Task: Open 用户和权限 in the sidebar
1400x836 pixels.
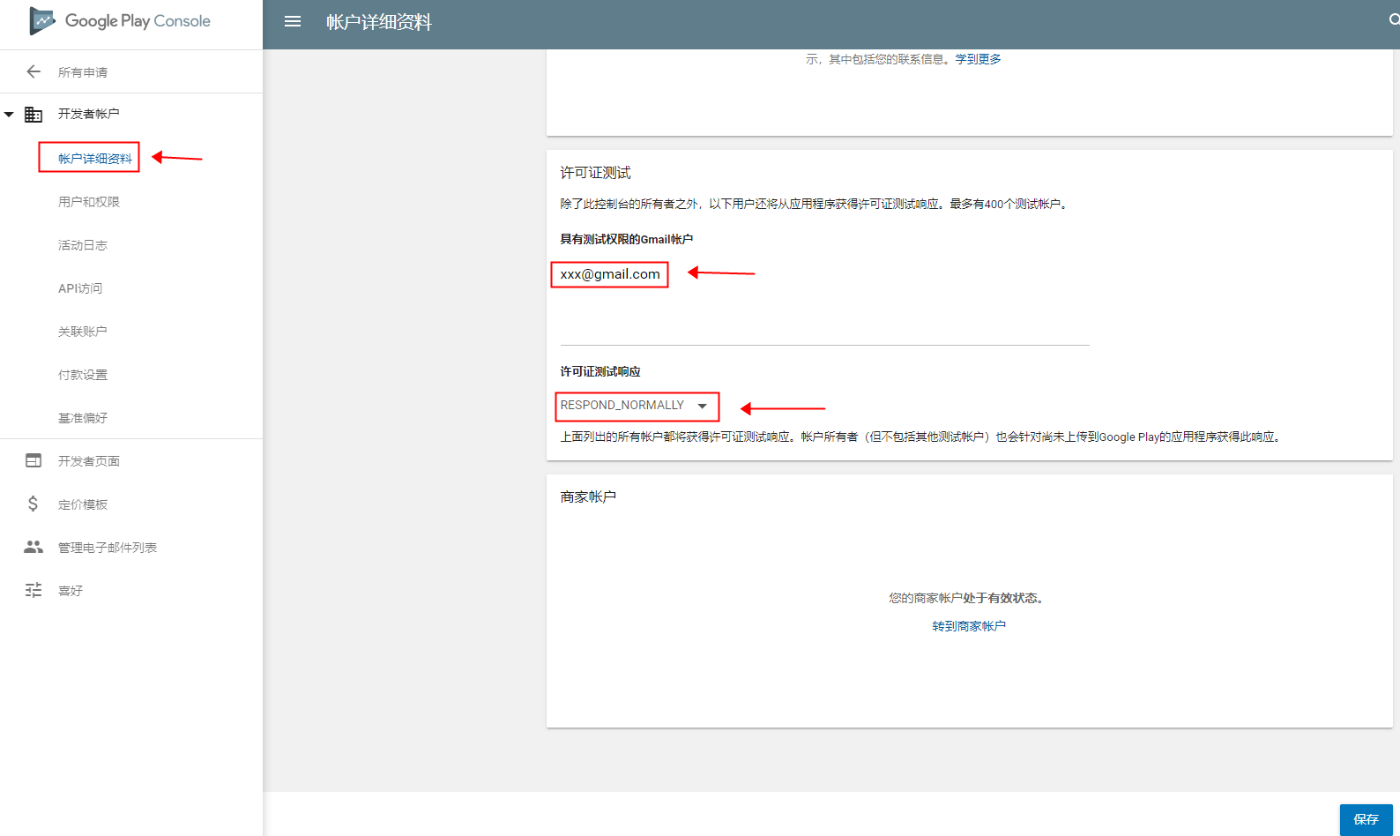Action: click(x=89, y=202)
